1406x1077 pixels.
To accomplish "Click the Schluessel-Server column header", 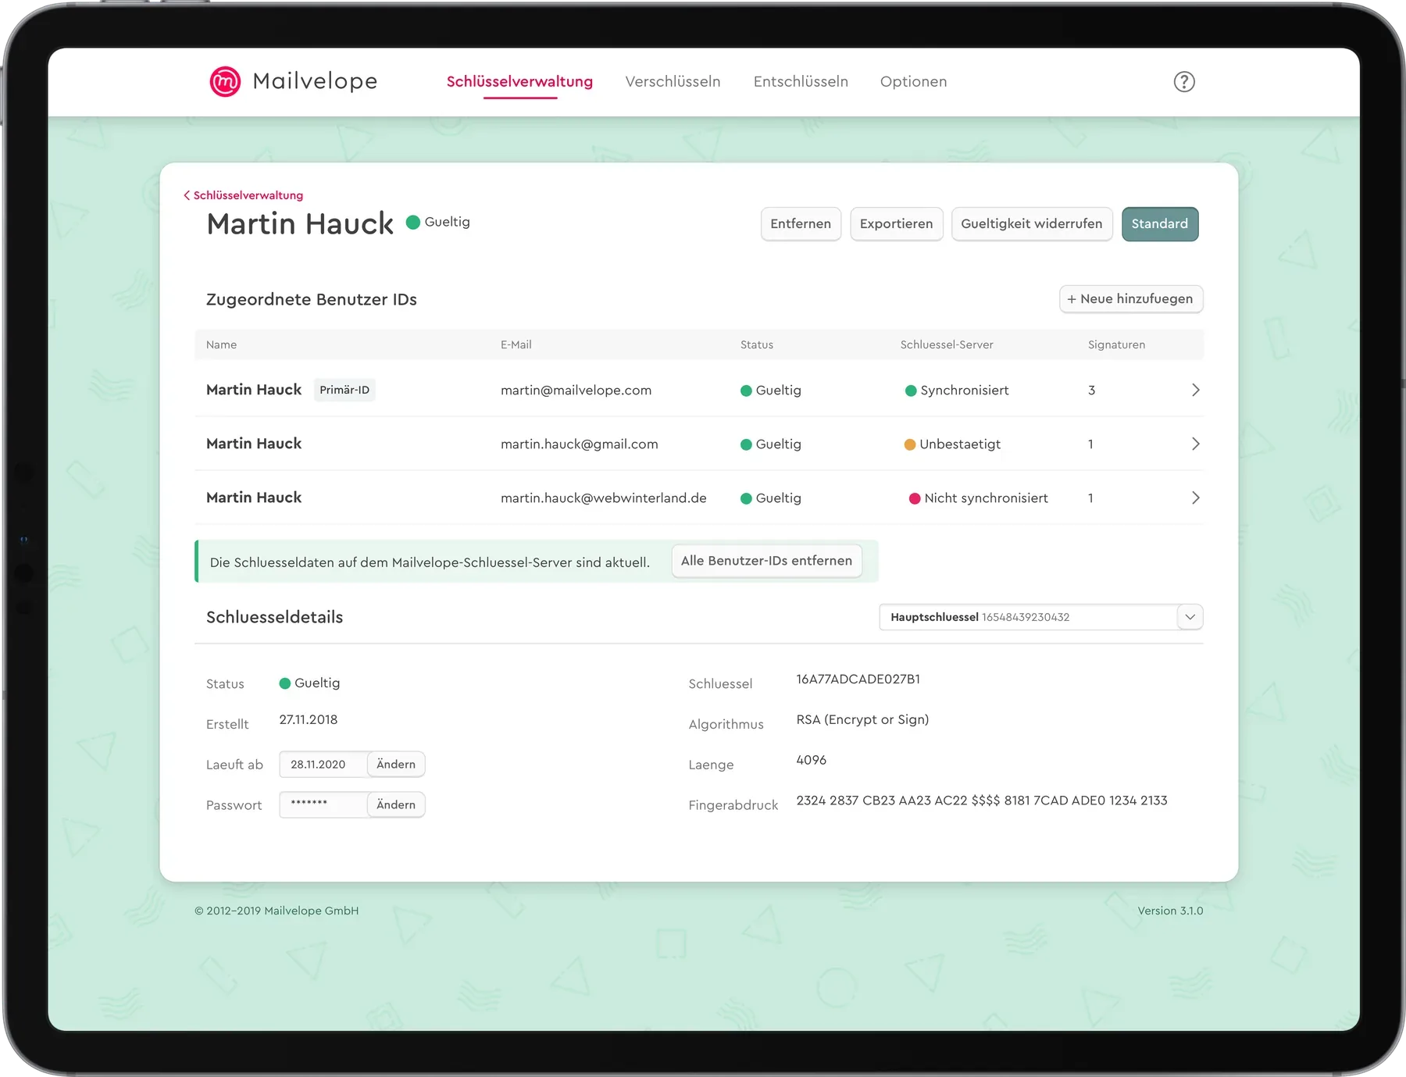I will [947, 344].
